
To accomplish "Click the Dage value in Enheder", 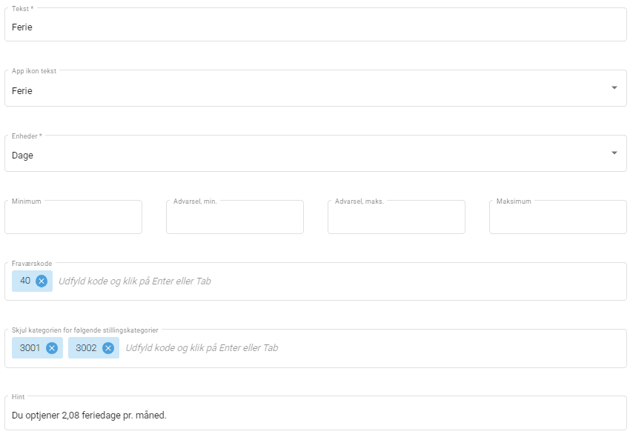I will click(23, 156).
